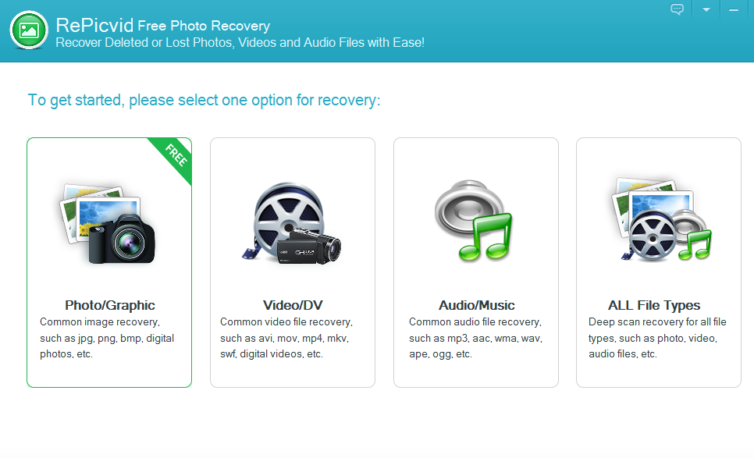The image size is (754, 458).
Task: Click the green FREE ribbon badge
Action: point(172,158)
